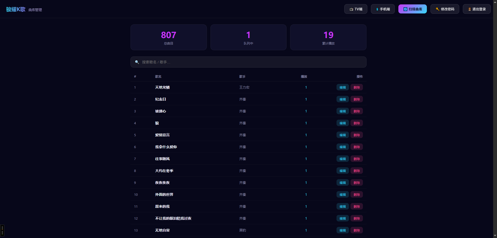Image resolution: width=497 pixels, height=238 pixels.
Task: Open the TV端 view
Action: click(x=356, y=9)
